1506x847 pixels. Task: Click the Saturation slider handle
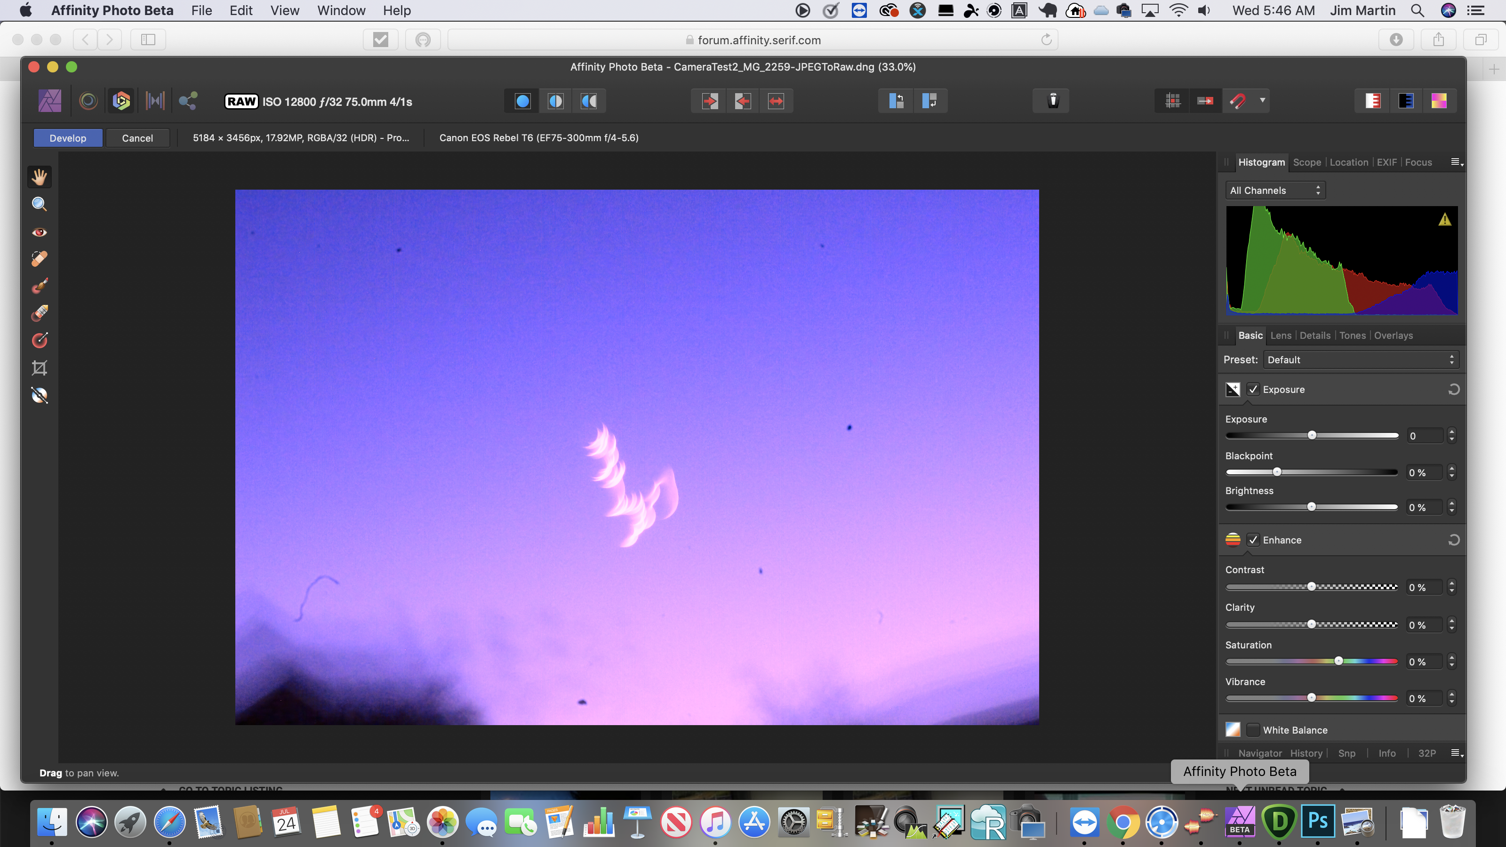[x=1339, y=661]
